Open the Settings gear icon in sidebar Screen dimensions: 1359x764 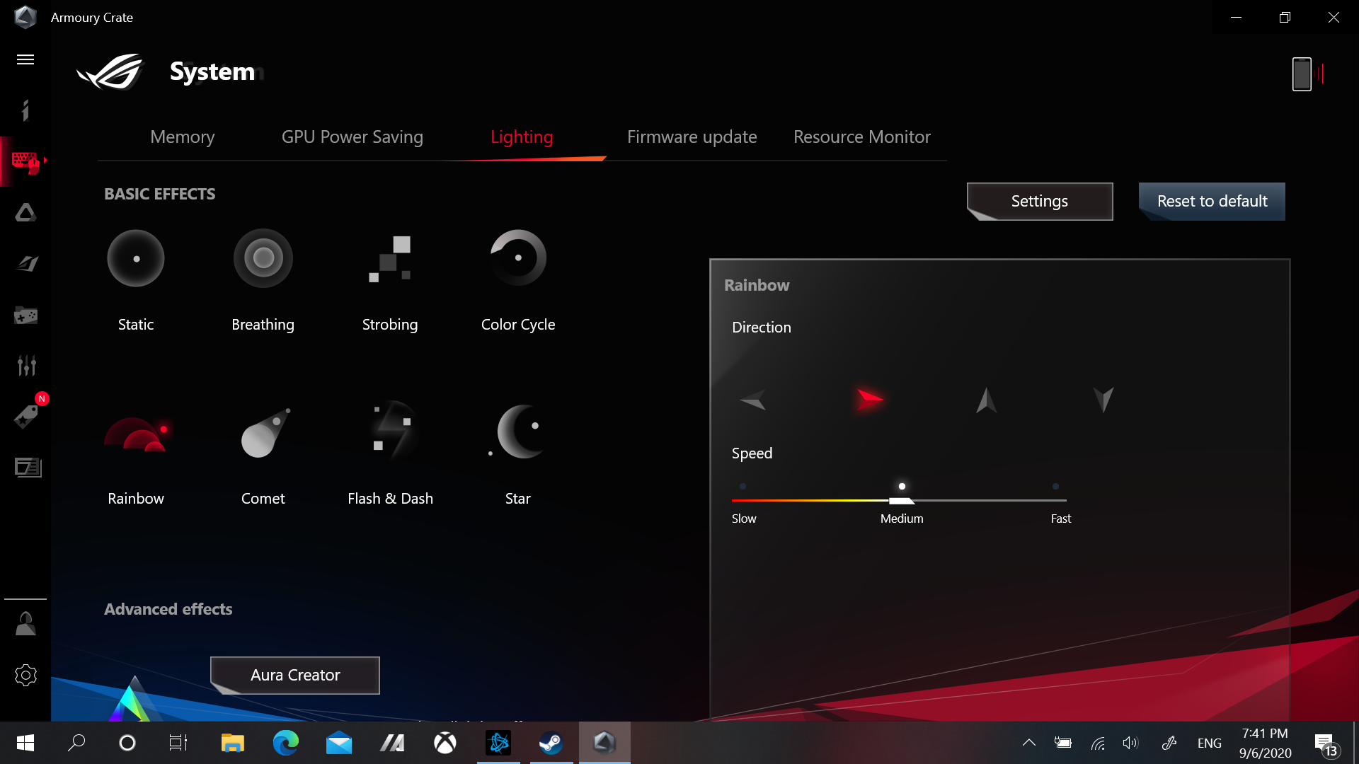(25, 675)
